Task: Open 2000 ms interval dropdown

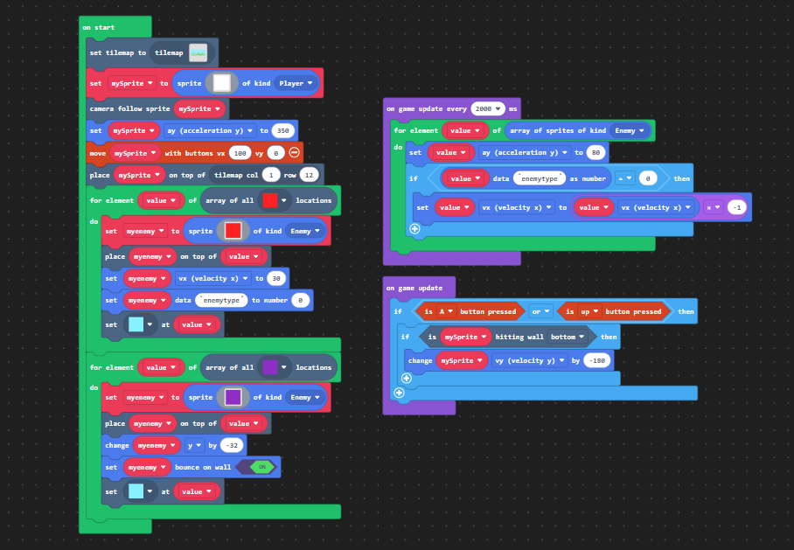Action: [x=488, y=109]
